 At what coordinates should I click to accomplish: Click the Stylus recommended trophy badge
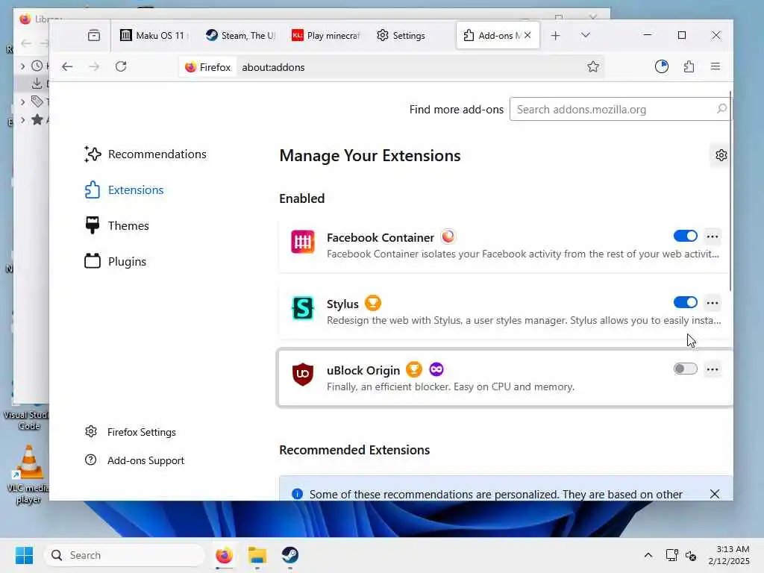[x=373, y=303]
